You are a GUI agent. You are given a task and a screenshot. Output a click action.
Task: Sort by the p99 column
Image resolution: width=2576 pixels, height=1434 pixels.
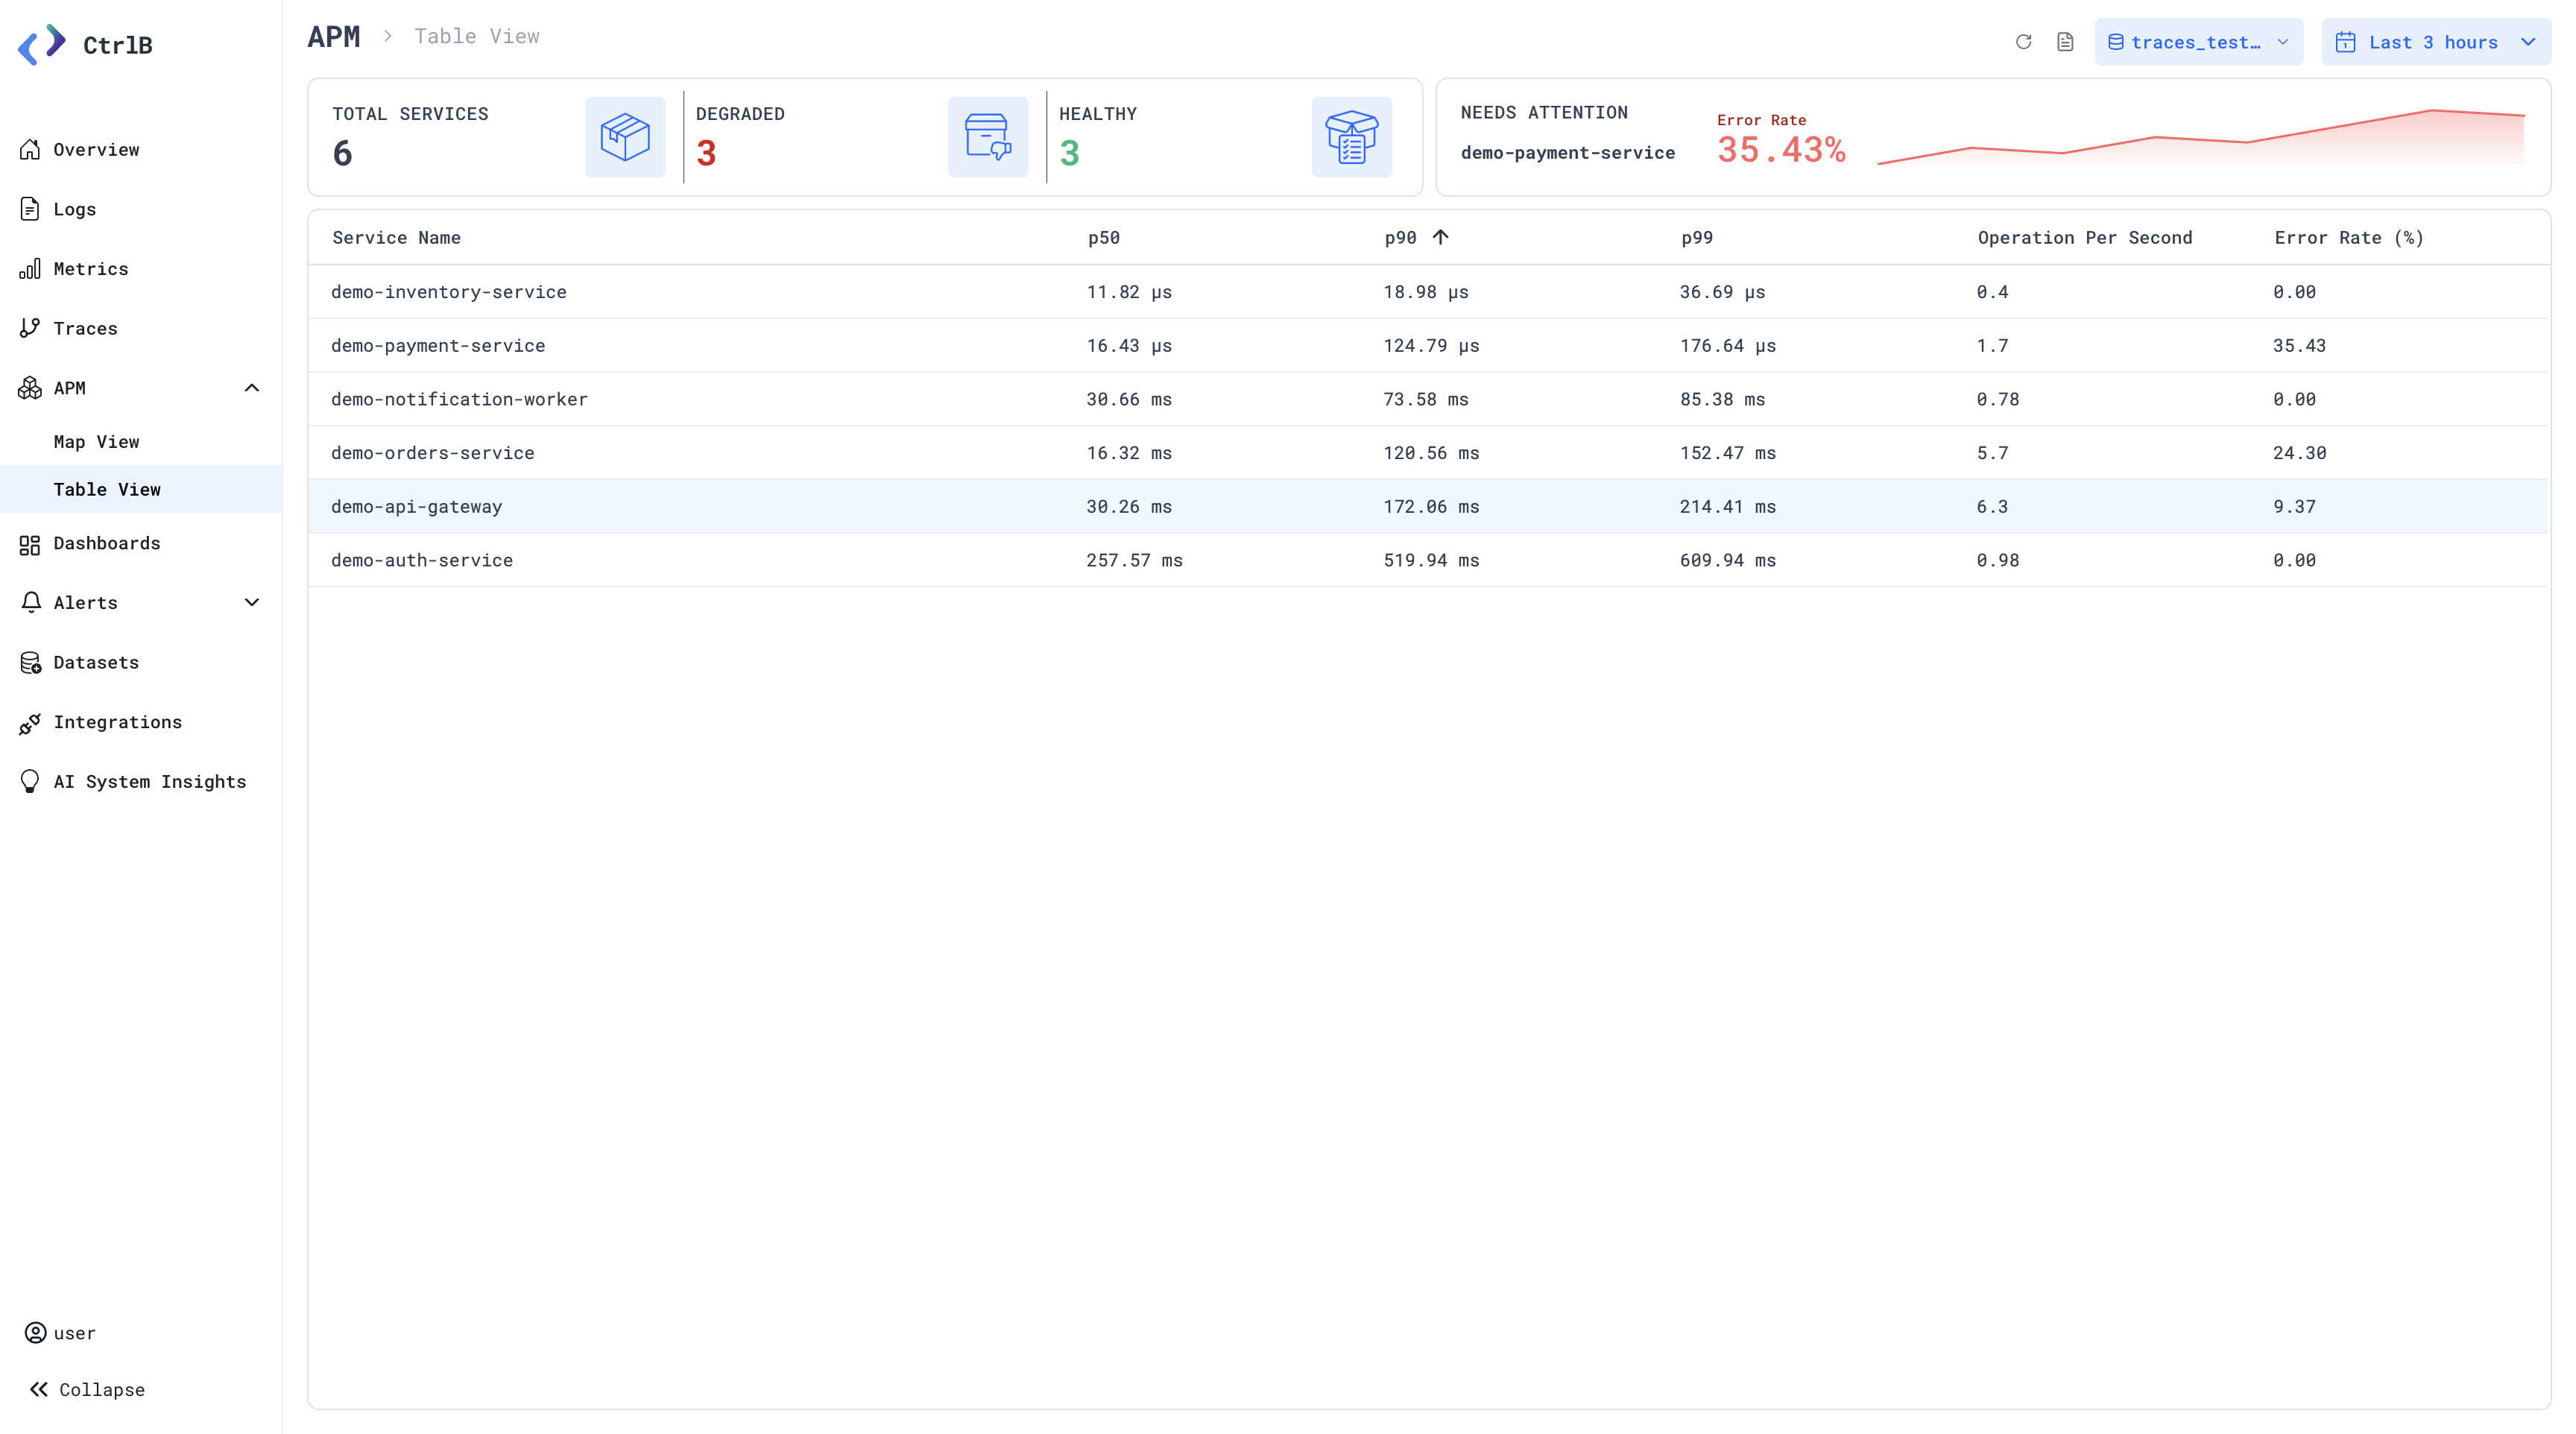[x=1697, y=238]
